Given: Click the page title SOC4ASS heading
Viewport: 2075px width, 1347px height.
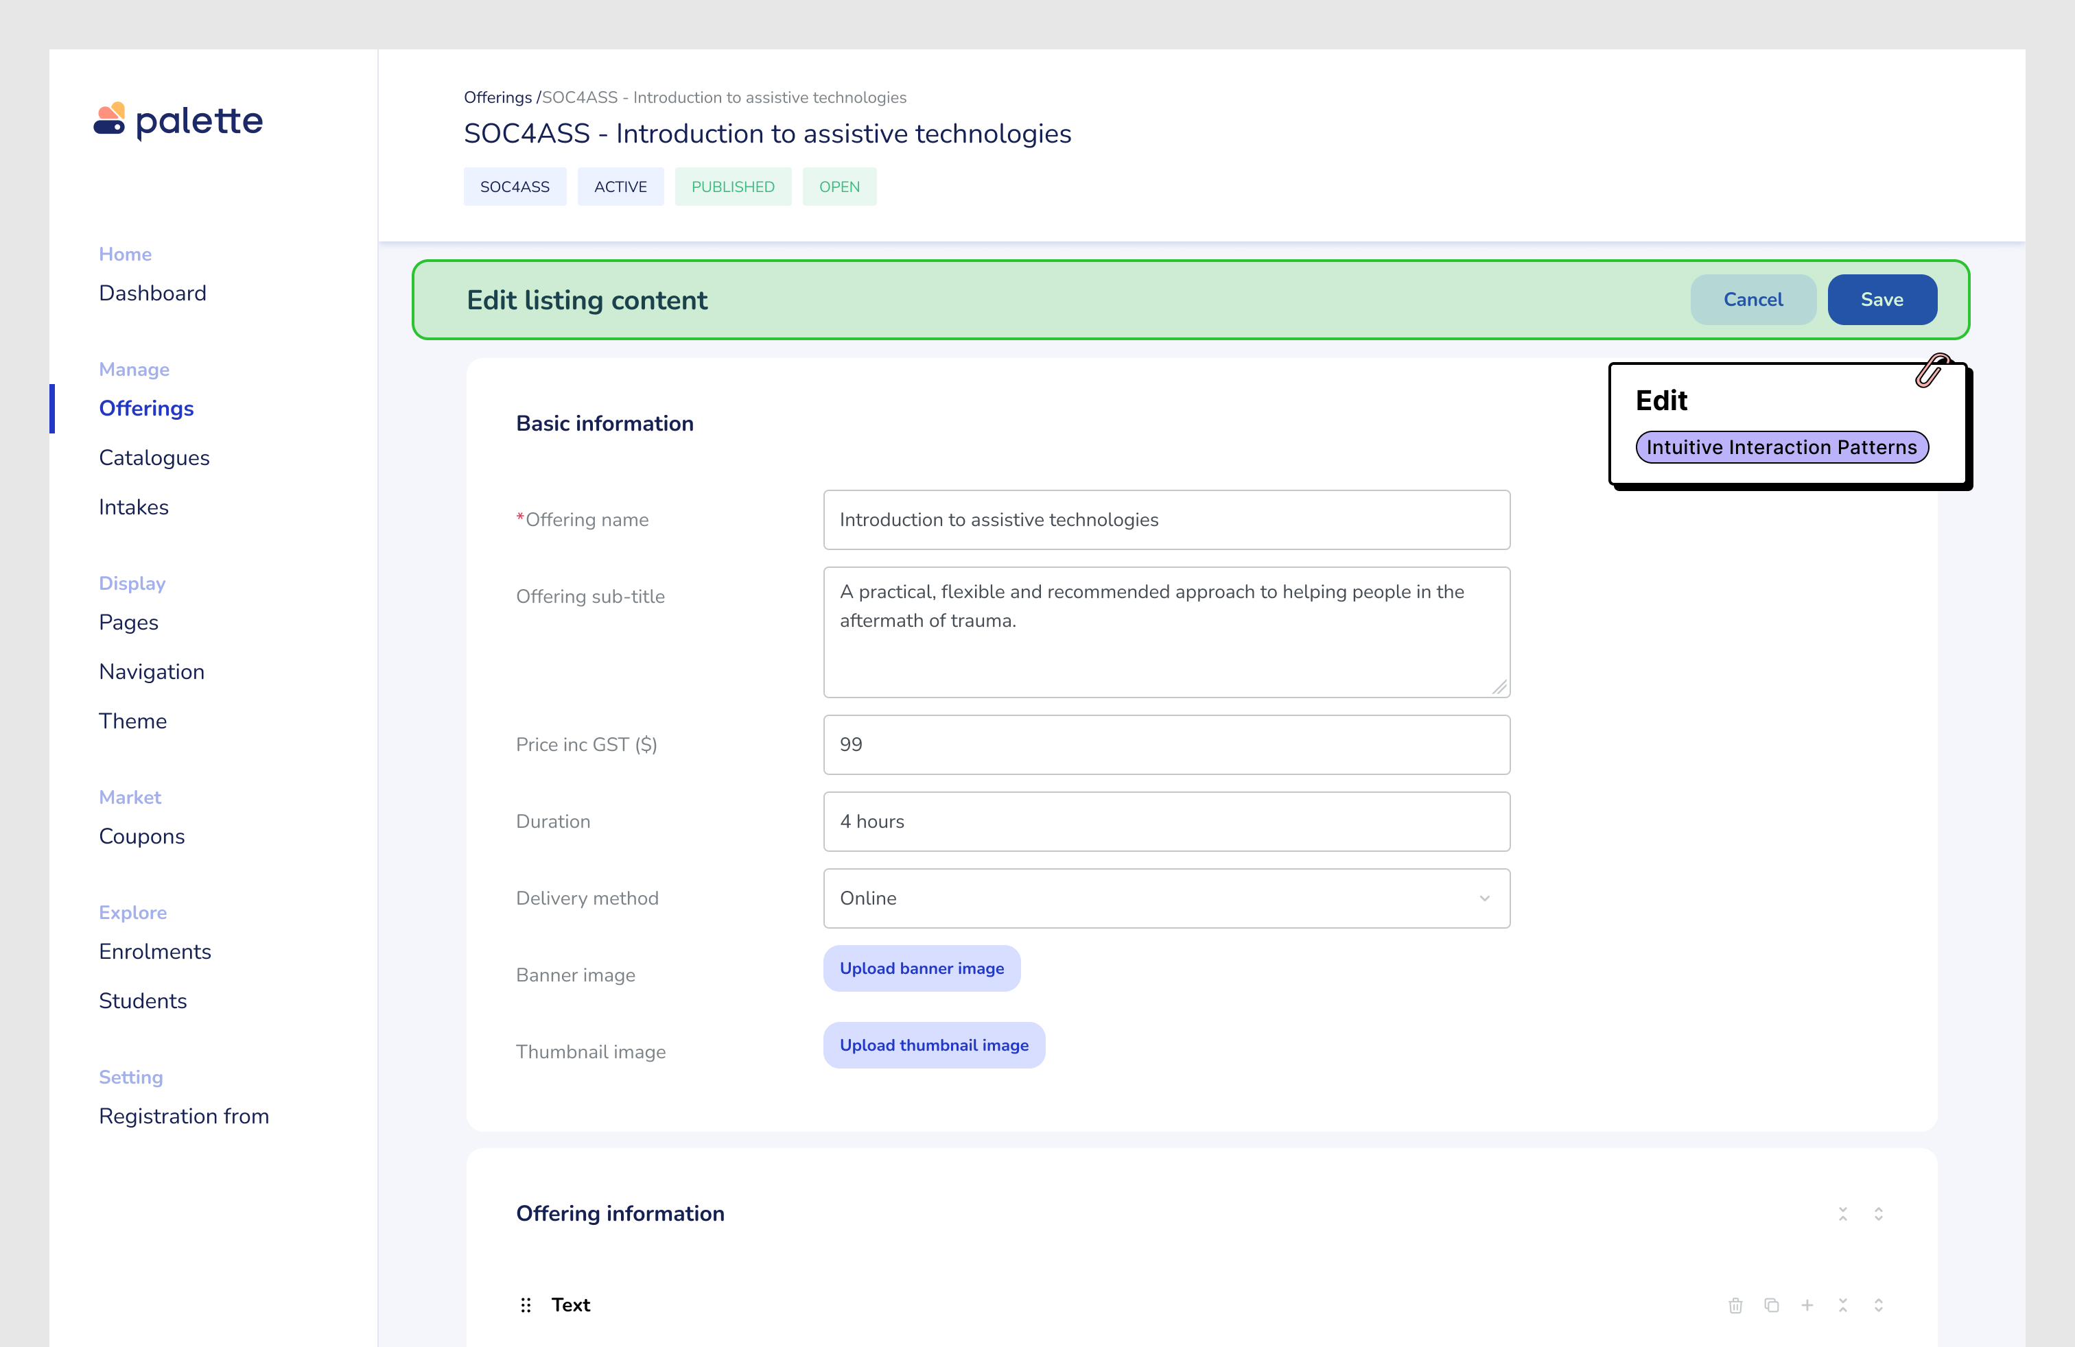Looking at the screenshot, I should tap(766, 133).
